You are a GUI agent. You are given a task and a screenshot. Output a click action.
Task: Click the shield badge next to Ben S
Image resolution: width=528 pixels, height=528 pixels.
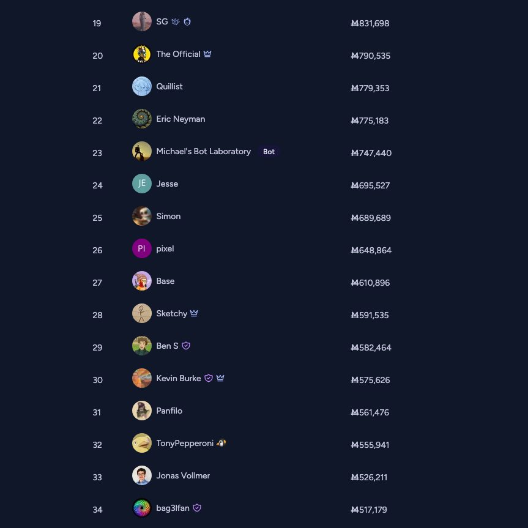186,346
